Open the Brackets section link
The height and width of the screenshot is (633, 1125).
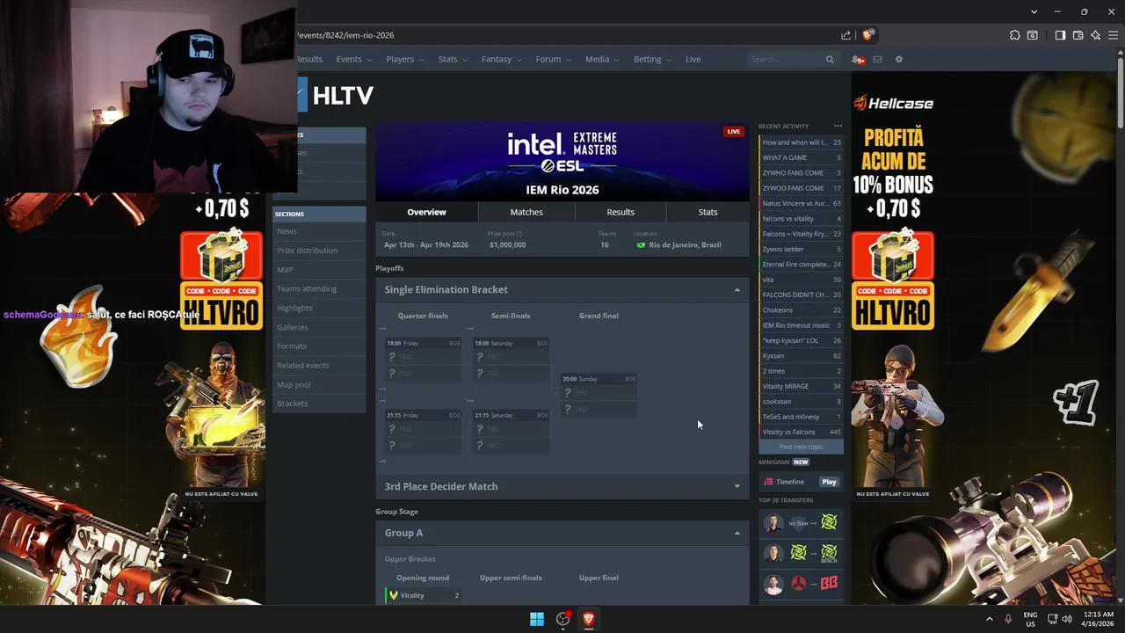[292, 404]
